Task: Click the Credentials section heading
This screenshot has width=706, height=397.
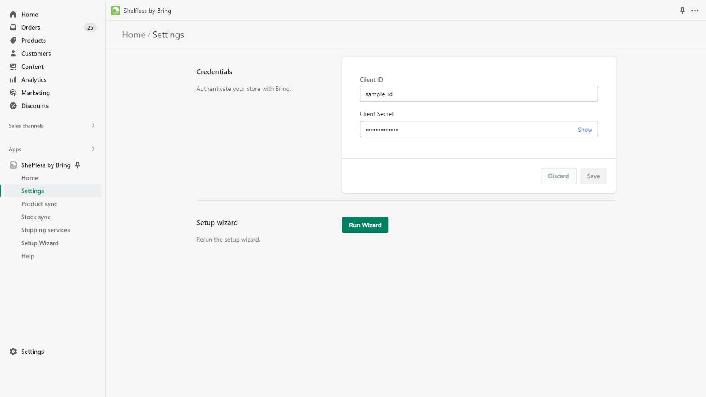Action: [214, 72]
